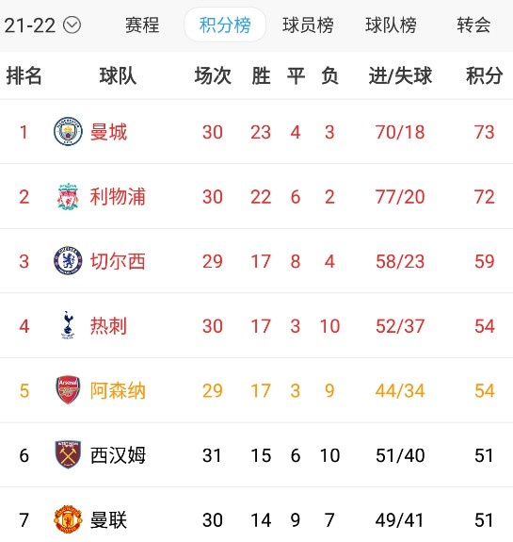Click the Tottenham Hotspur crest
The height and width of the screenshot is (542, 513).
(x=68, y=325)
